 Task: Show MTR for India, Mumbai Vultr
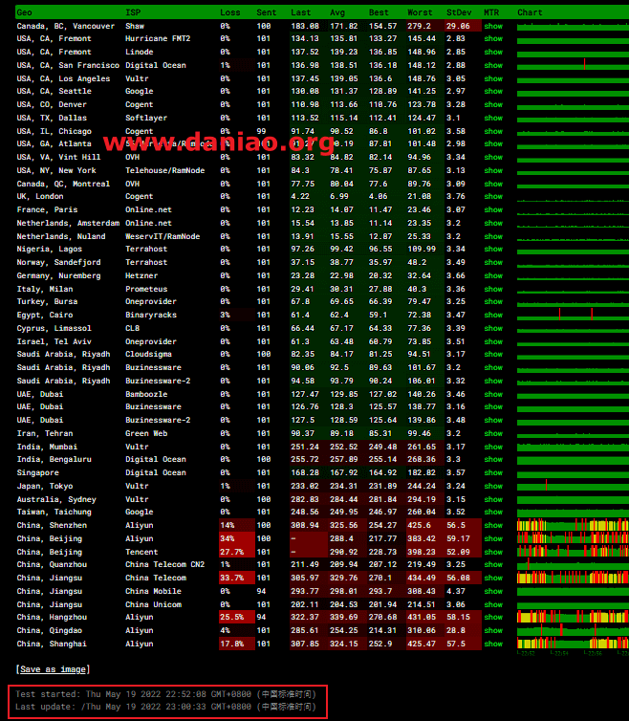pos(493,447)
